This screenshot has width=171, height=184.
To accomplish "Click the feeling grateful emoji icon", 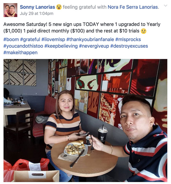I will [x=59, y=7].
